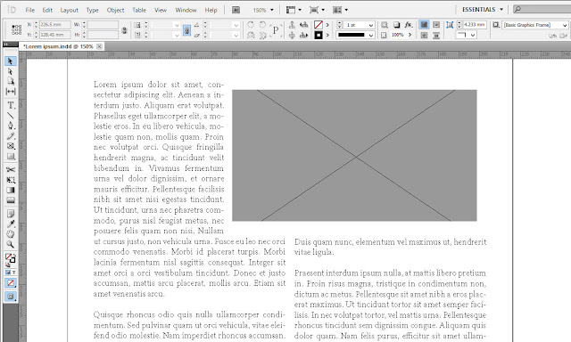Click the fill color swatch in control panel

pyautogui.click(x=319, y=25)
